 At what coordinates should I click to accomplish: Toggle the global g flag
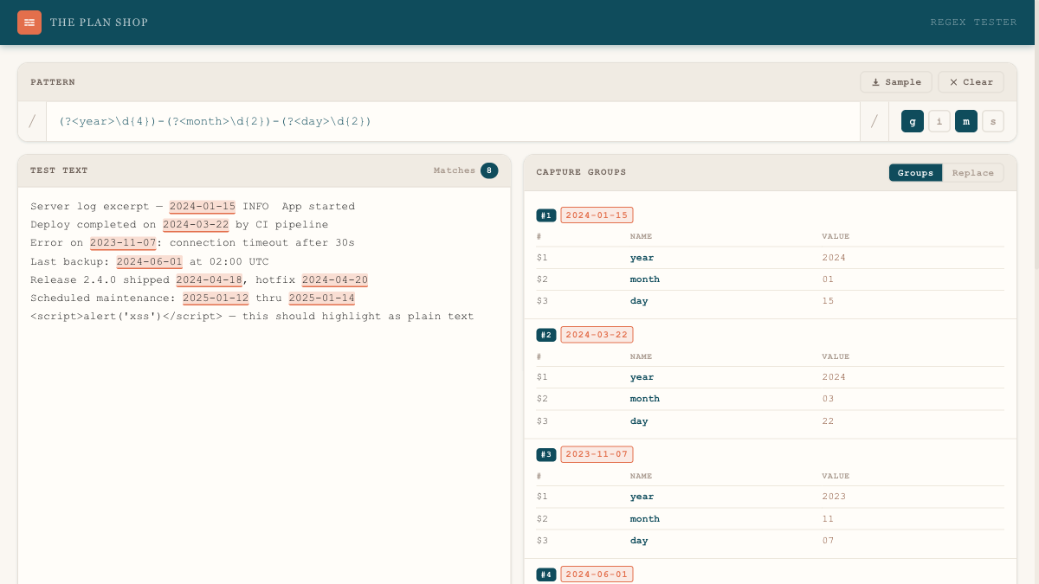(913, 121)
